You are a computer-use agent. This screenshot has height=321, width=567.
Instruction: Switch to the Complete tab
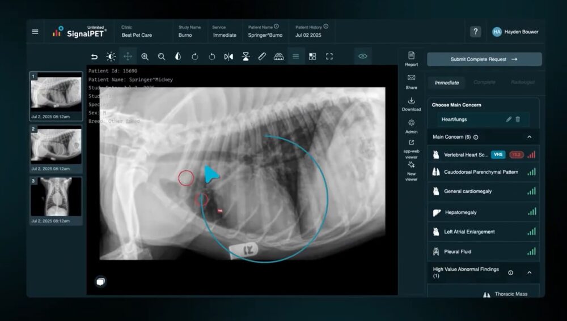484,82
